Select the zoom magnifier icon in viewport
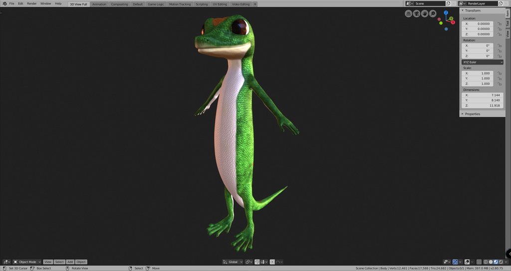511x271 pixels. (x=433, y=13)
